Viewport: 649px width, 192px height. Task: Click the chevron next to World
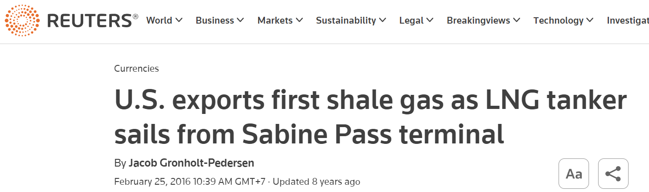tap(179, 20)
